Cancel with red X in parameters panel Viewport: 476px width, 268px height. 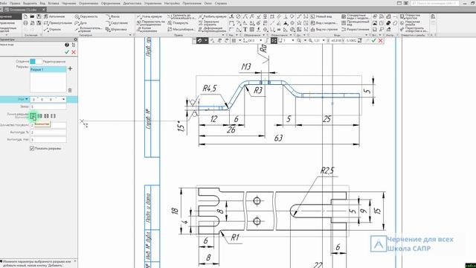(x=74, y=52)
